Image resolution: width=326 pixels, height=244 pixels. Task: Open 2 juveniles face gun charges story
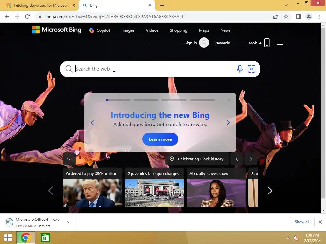pyautogui.click(x=154, y=187)
